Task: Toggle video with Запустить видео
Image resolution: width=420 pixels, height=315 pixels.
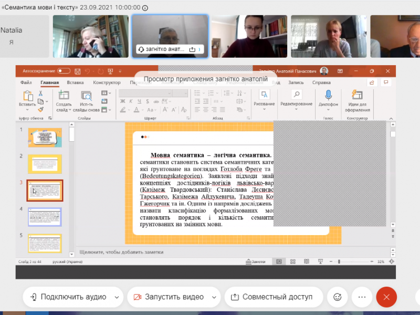Action: 168,297
